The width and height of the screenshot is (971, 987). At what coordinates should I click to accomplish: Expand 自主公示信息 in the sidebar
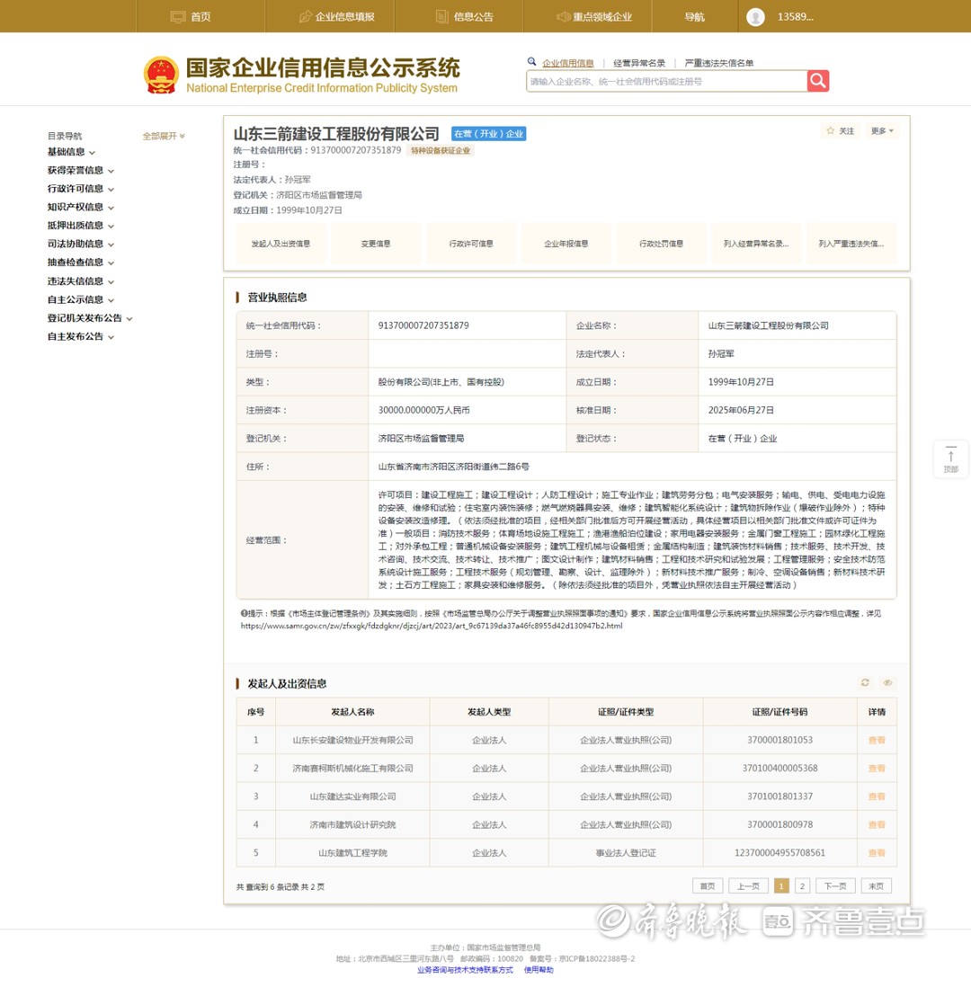tap(81, 299)
